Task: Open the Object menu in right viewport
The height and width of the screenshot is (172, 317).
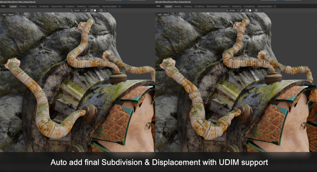Action: (x=166, y=15)
